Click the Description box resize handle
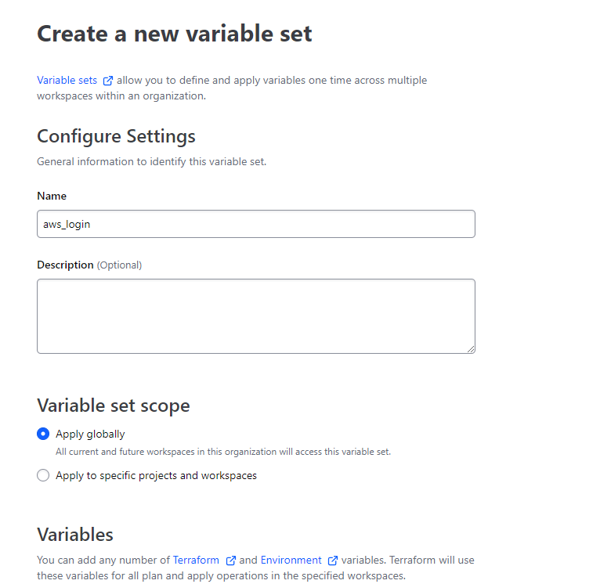Image resolution: width=611 pixels, height=584 pixels. click(470, 348)
